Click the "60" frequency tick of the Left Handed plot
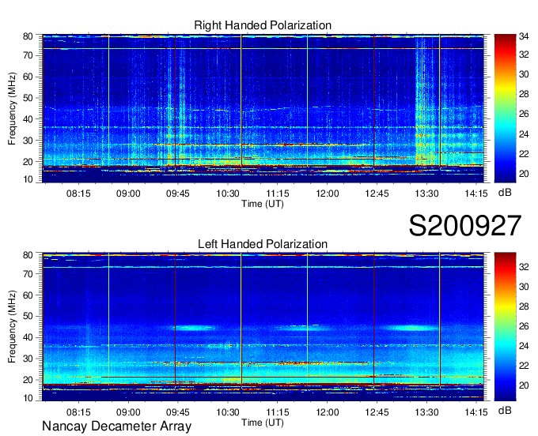Screen dimensions: 538x436 click(x=28, y=295)
